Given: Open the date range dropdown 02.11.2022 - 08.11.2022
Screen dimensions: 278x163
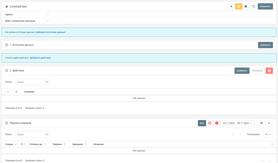Looking at the screenshot, I should click(x=237, y=123).
